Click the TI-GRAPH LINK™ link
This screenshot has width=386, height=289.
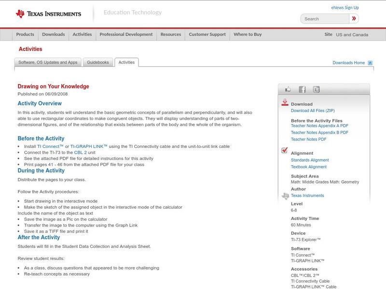pyautogui.click(x=89, y=146)
